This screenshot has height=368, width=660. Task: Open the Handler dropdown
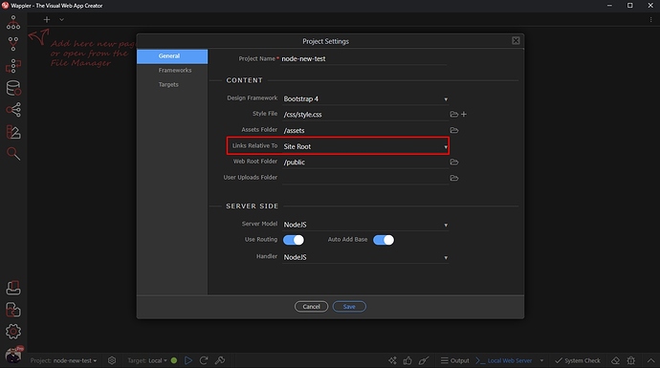365,257
